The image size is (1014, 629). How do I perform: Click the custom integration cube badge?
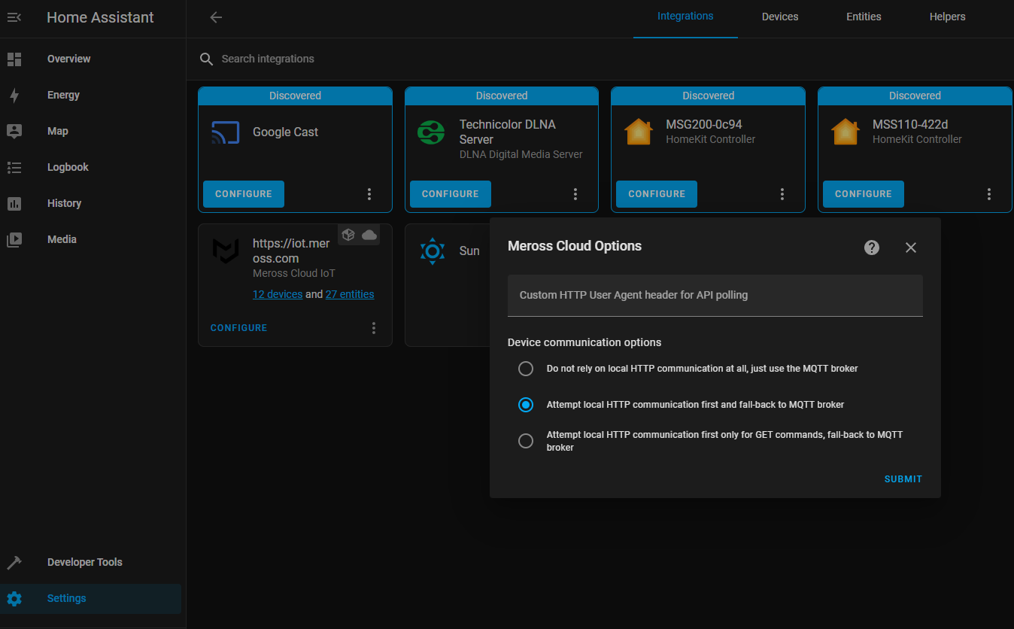pos(348,235)
